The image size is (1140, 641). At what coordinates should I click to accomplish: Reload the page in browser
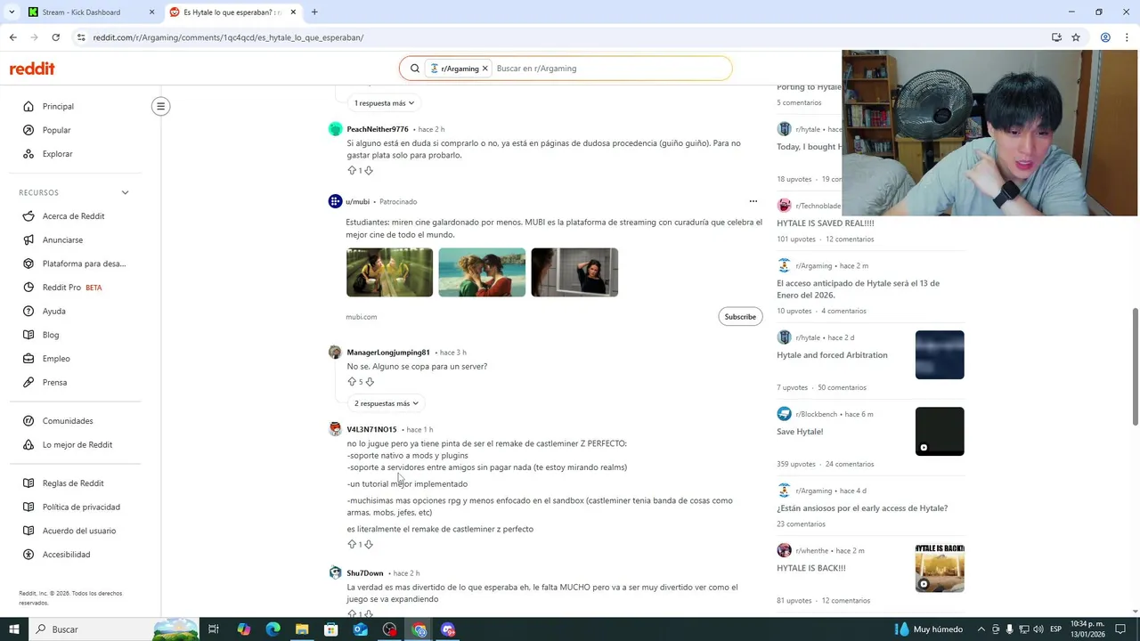coord(55,37)
